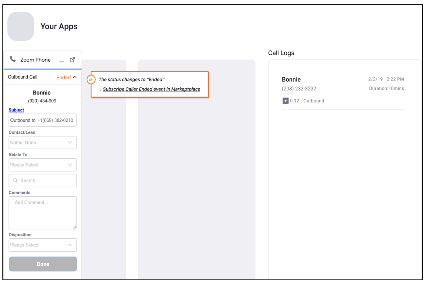Open the Disposition dropdown

[70, 245]
